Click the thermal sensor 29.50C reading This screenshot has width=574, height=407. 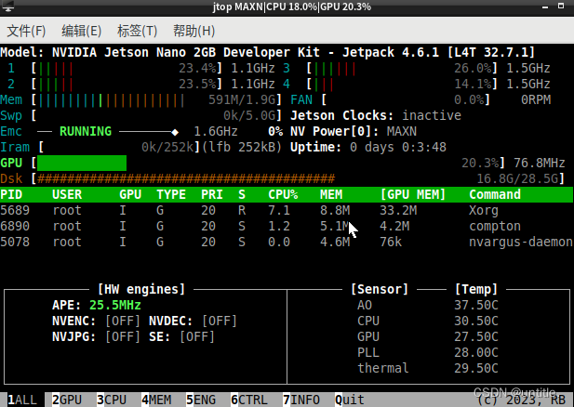(x=476, y=368)
